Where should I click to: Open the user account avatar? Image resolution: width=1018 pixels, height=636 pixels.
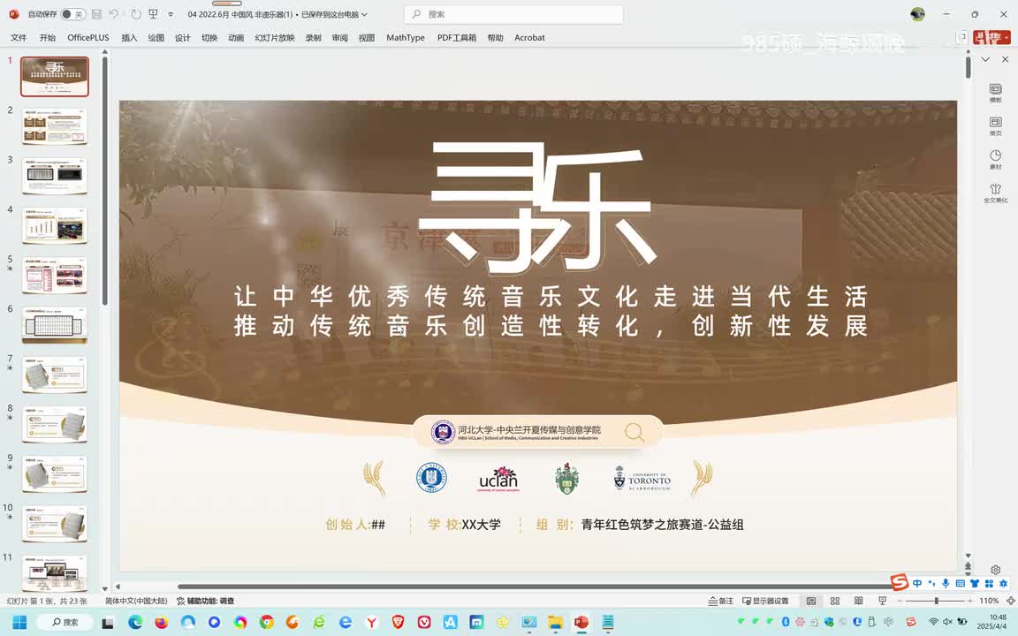917,14
